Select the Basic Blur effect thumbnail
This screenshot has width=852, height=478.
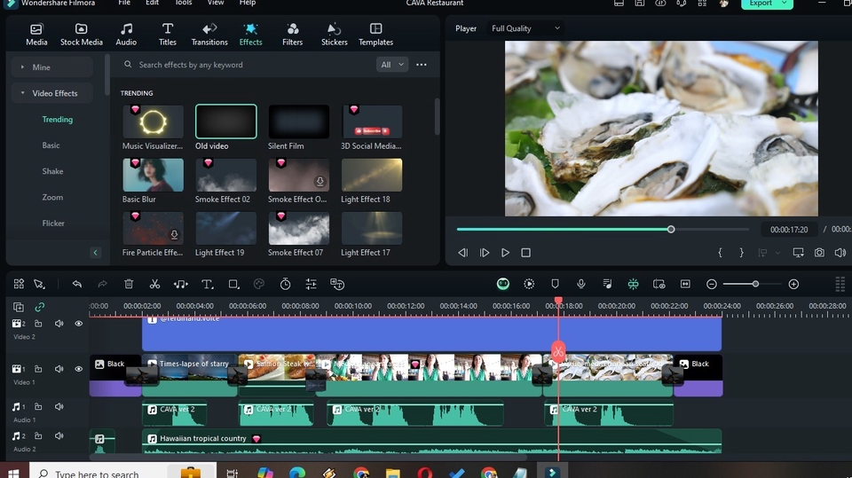pos(154,175)
